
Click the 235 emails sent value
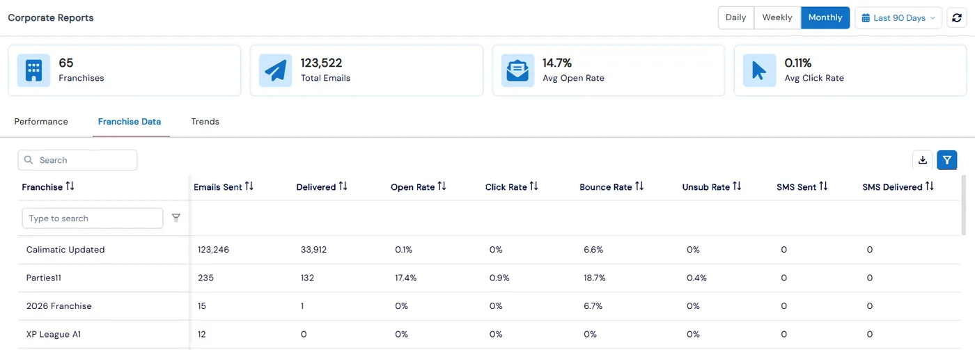[x=205, y=278]
